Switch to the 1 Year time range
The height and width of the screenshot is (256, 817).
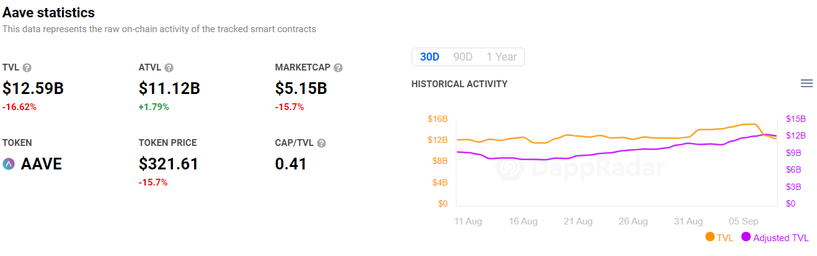(501, 57)
